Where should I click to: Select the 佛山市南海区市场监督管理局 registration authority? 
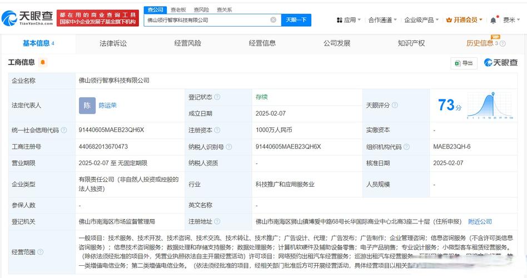(x=117, y=221)
